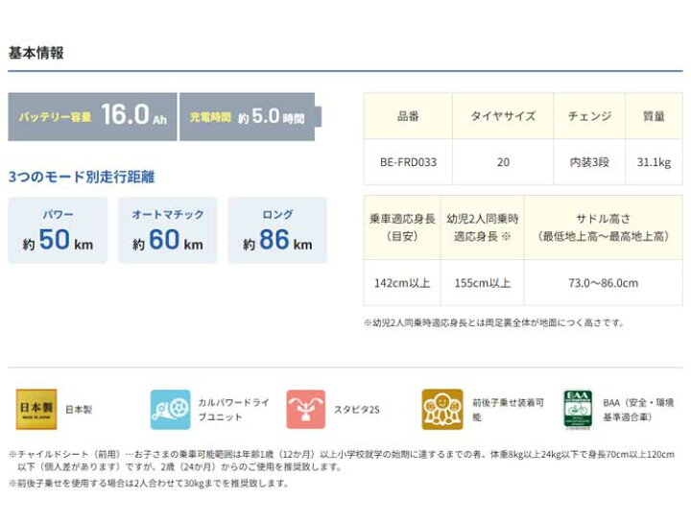This screenshot has width=691, height=523.
Task: Select the 基本情報 heading
Action: point(36,53)
